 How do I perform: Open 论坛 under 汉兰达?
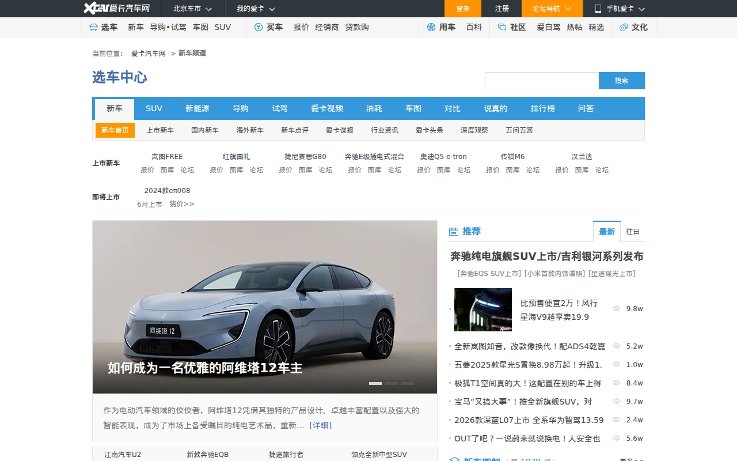602,170
